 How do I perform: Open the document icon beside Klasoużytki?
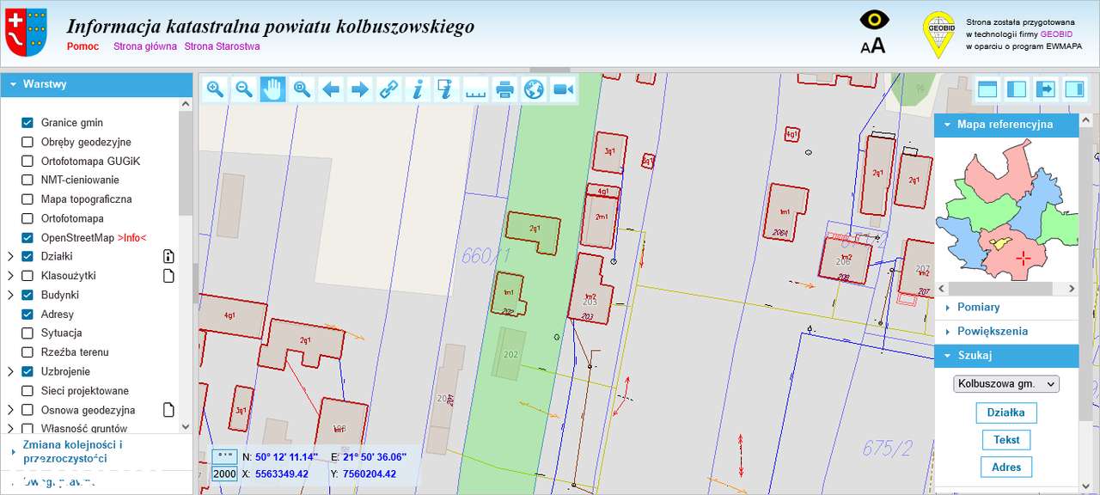(169, 276)
